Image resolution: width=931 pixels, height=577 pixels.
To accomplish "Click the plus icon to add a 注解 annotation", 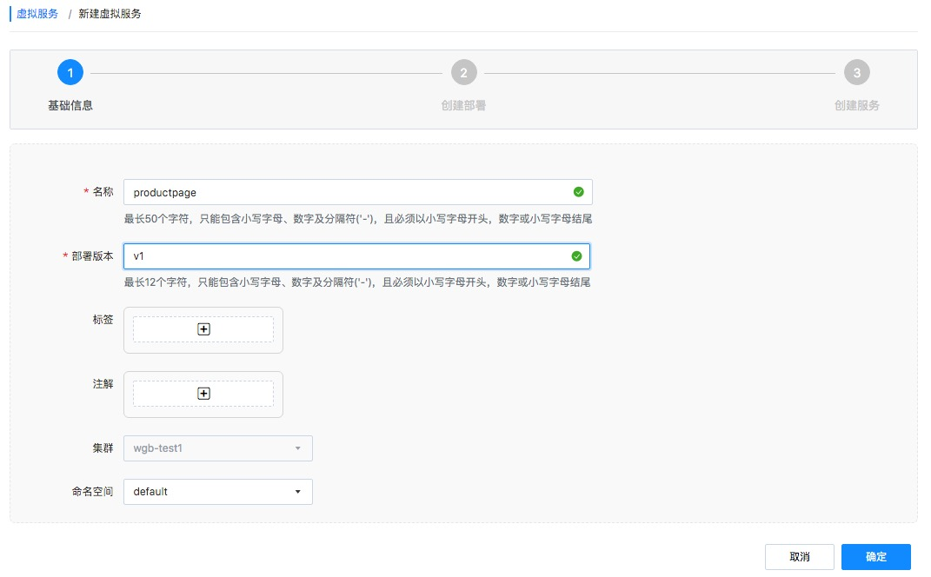I will coord(203,393).
